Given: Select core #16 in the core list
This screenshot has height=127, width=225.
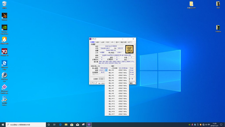Looking at the screenshot, I should (117, 112).
